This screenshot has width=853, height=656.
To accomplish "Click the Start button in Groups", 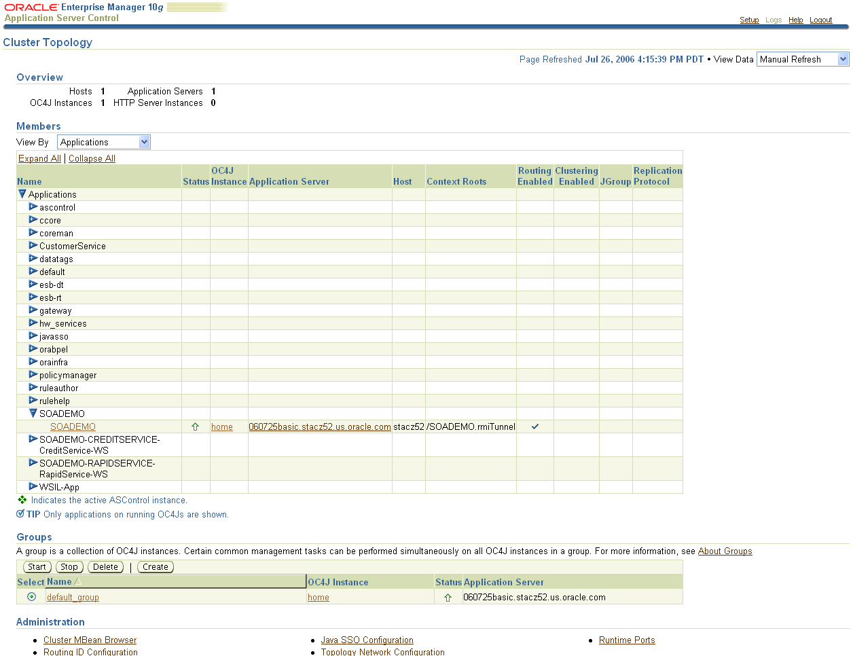I will pyautogui.click(x=37, y=567).
